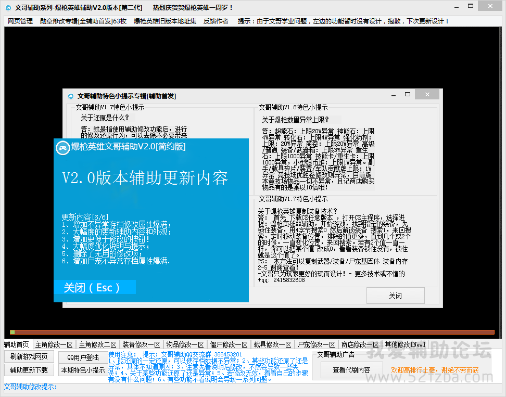
Task: Click the QQ用户登陆 button
Action: 83,357
